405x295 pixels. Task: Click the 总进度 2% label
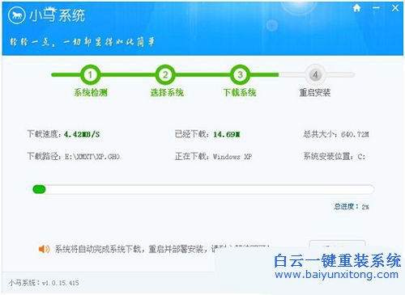tap(352, 207)
